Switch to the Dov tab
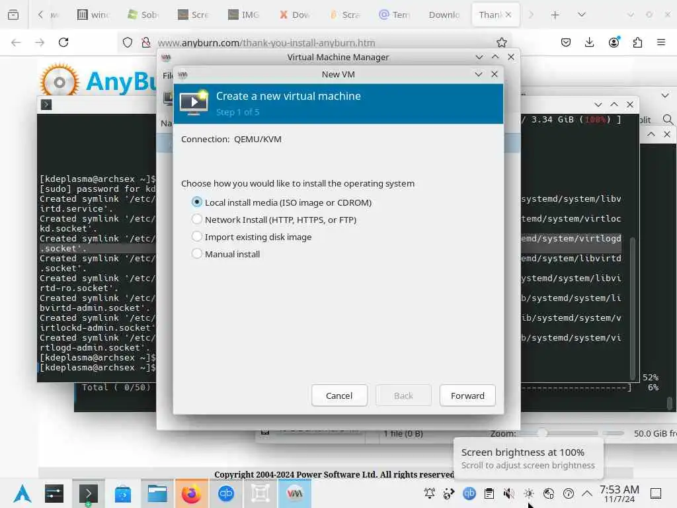Screen dimensions: 677x508 tap(294, 15)
